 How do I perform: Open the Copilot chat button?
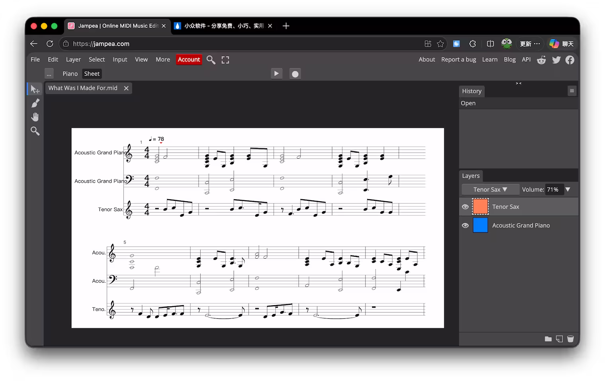coord(561,44)
